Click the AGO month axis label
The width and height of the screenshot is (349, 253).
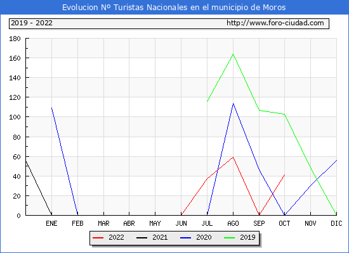tap(233, 223)
